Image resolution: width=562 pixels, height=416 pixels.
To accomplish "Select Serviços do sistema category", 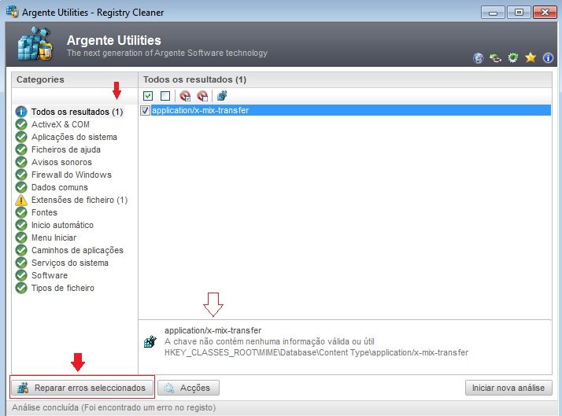I will (x=70, y=263).
